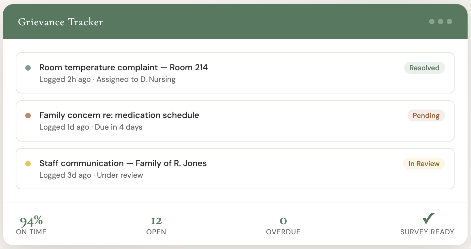This screenshot has width=471, height=249.
Task: Click the 0 Overdue statistic
Action: coord(283,221)
